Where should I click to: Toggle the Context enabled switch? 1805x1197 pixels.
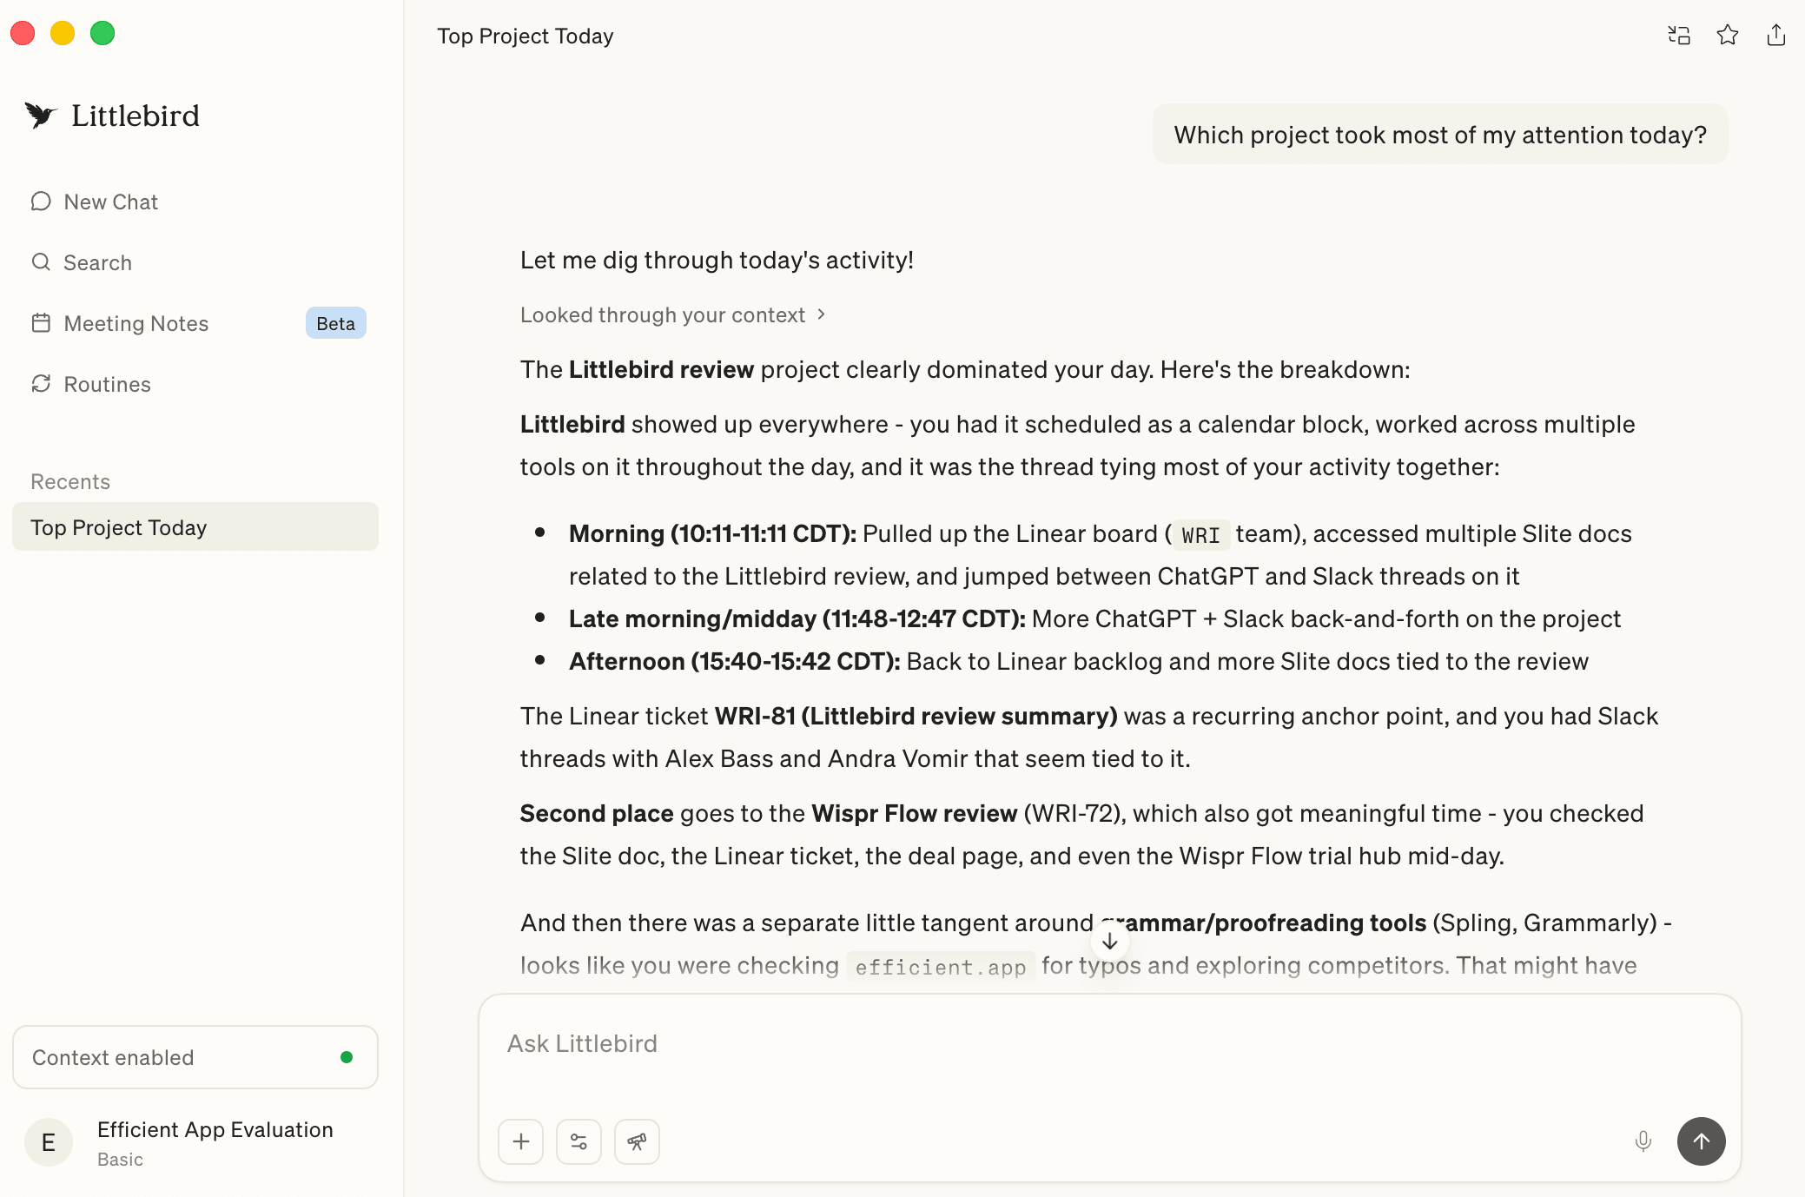click(195, 1057)
